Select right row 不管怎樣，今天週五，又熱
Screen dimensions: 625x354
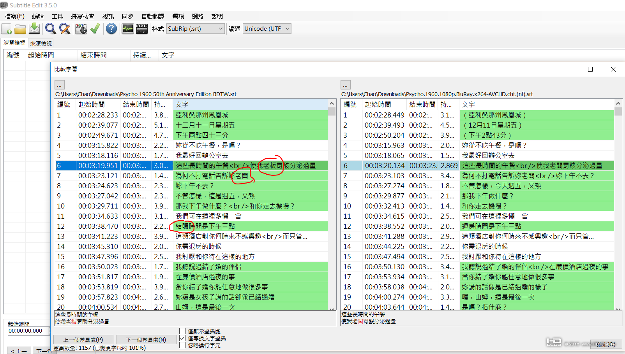click(x=478, y=186)
